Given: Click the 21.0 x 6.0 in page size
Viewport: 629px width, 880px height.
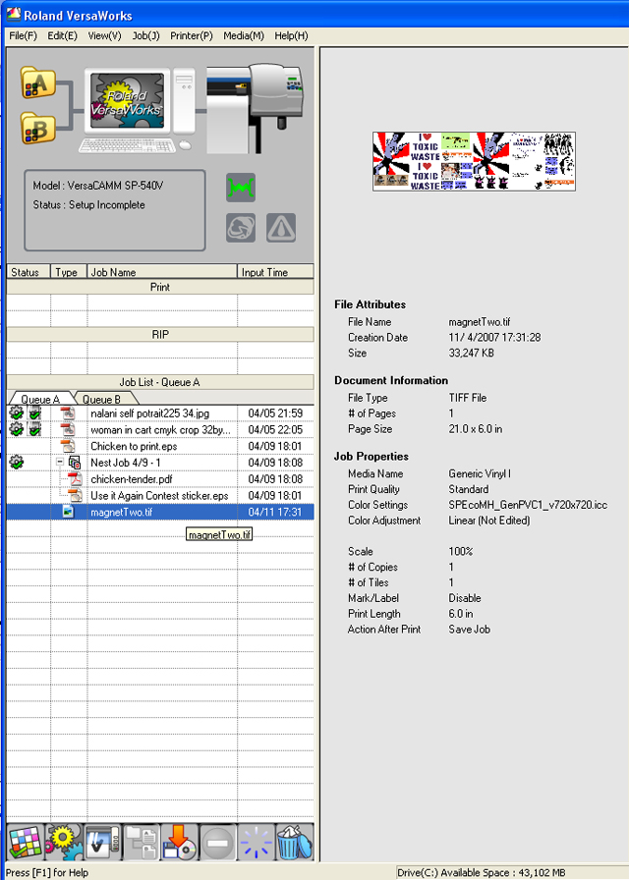Looking at the screenshot, I should (476, 429).
